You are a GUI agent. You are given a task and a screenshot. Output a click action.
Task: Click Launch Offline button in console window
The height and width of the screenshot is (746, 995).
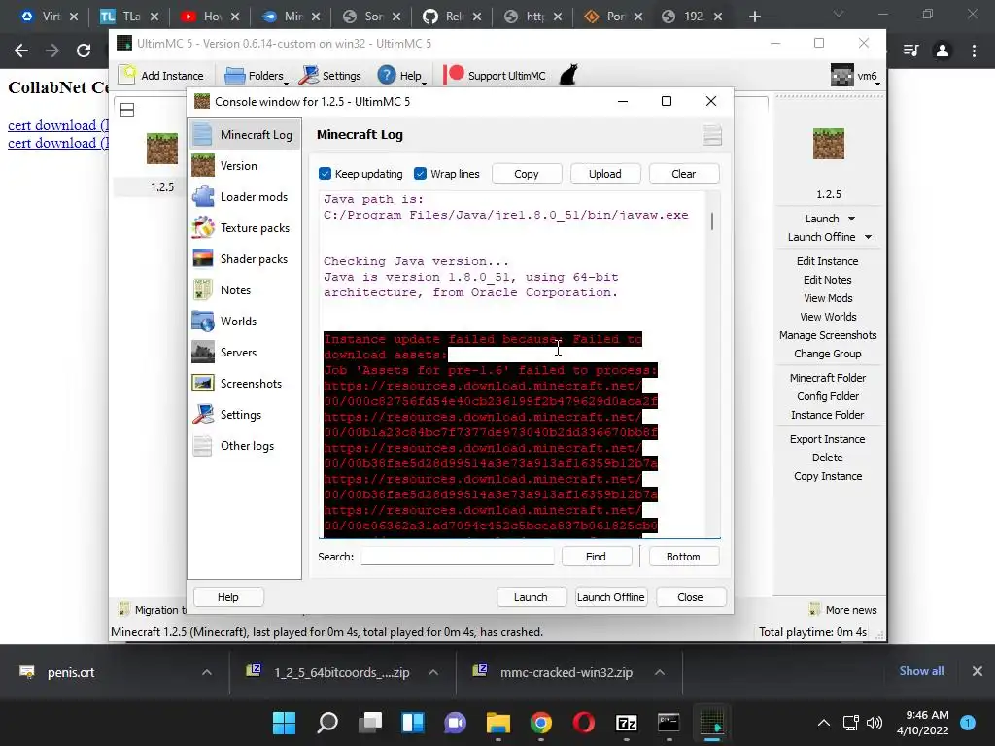pyautogui.click(x=610, y=597)
